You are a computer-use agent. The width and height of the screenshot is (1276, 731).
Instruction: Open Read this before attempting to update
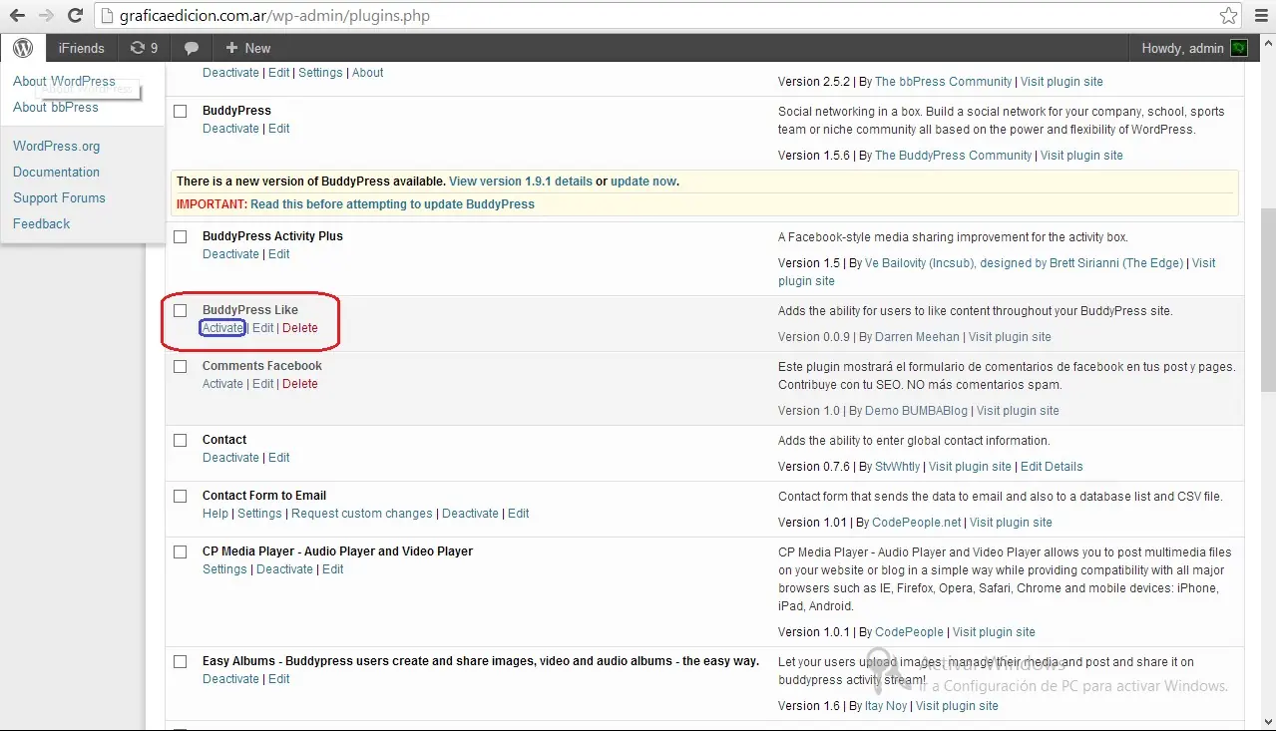pos(392,203)
